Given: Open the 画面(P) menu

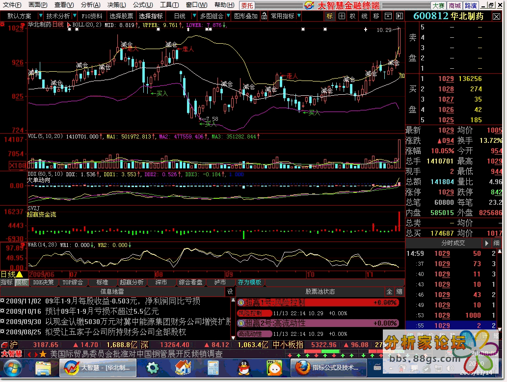Looking at the screenshot, I should click(38, 5).
